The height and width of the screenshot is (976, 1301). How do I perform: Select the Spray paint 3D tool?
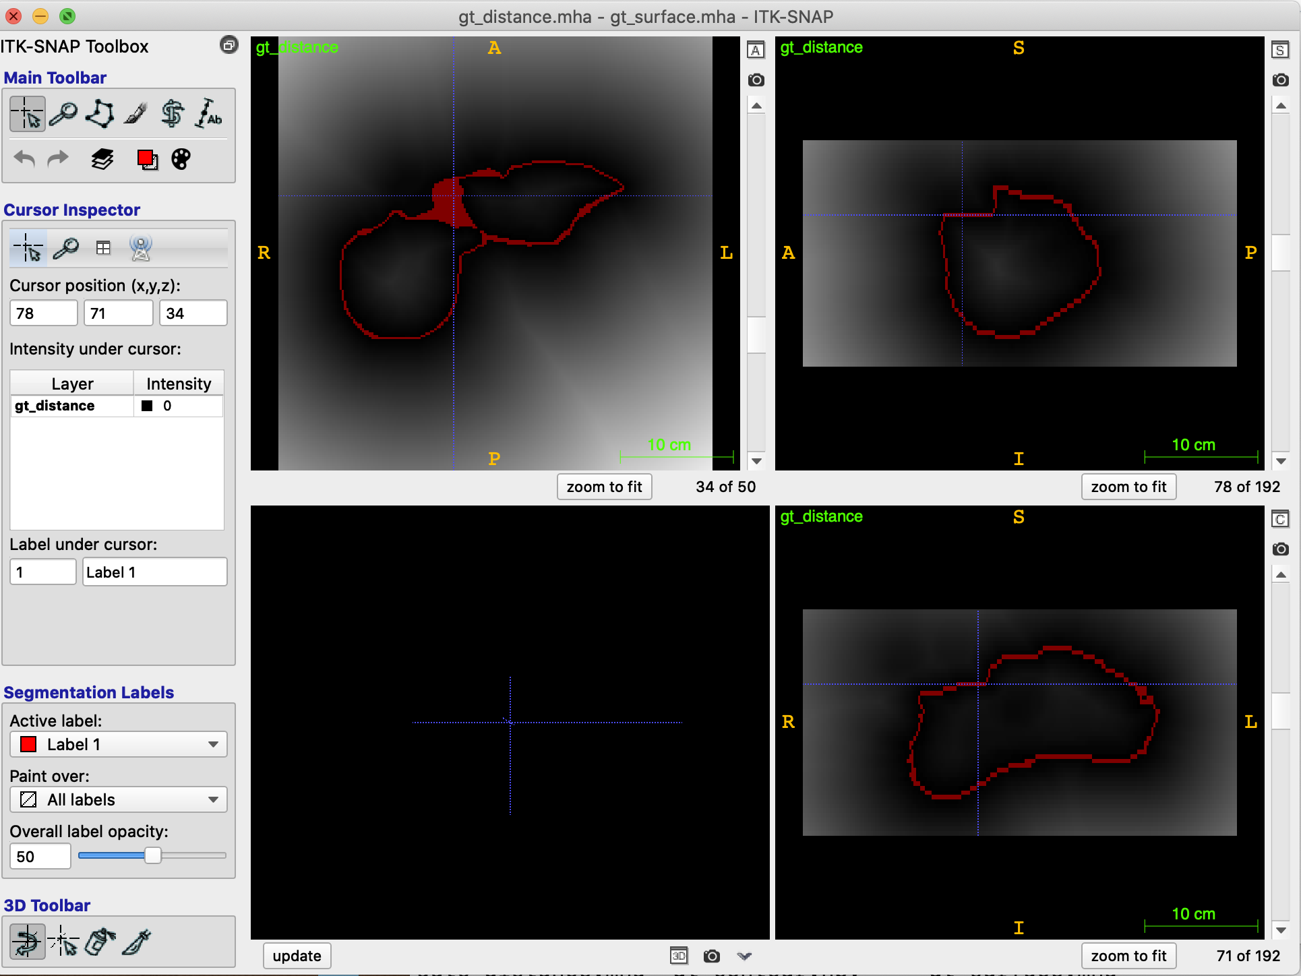point(99,942)
